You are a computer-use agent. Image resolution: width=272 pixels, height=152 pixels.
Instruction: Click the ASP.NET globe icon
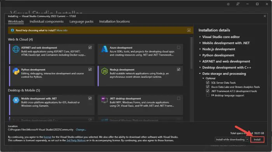pyautogui.click(x=16, y=49)
